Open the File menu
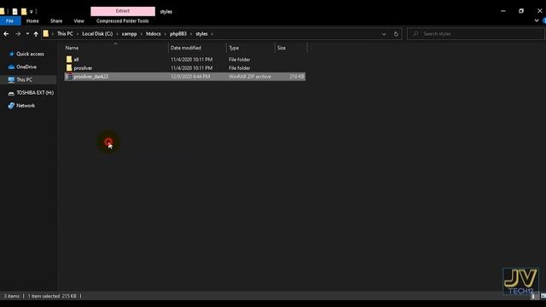 (9, 20)
